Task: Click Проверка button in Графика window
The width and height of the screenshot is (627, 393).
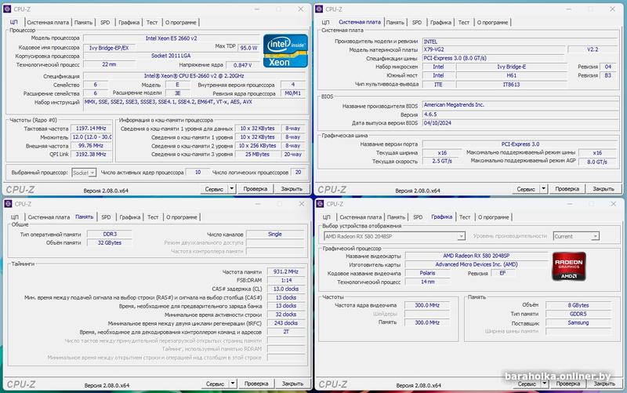Action: pyautogui.click(x=567, y=384)
